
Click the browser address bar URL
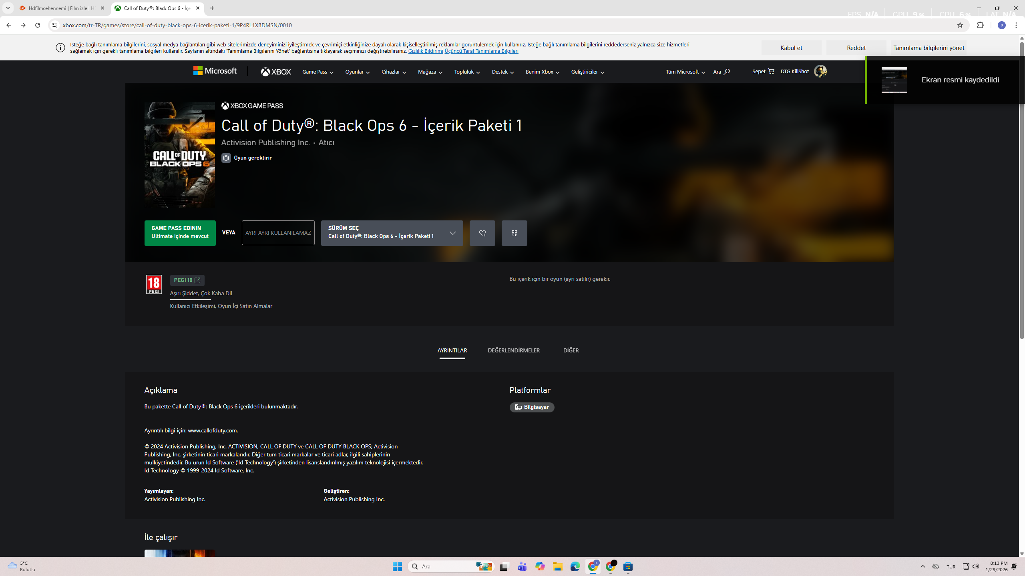[x=177, y=25]
